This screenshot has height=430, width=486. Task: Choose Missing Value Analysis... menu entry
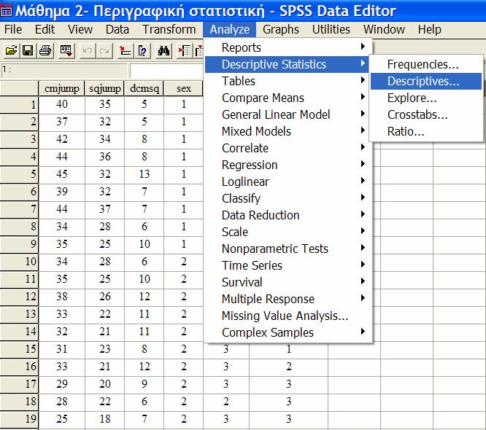[x=288, y=316]
